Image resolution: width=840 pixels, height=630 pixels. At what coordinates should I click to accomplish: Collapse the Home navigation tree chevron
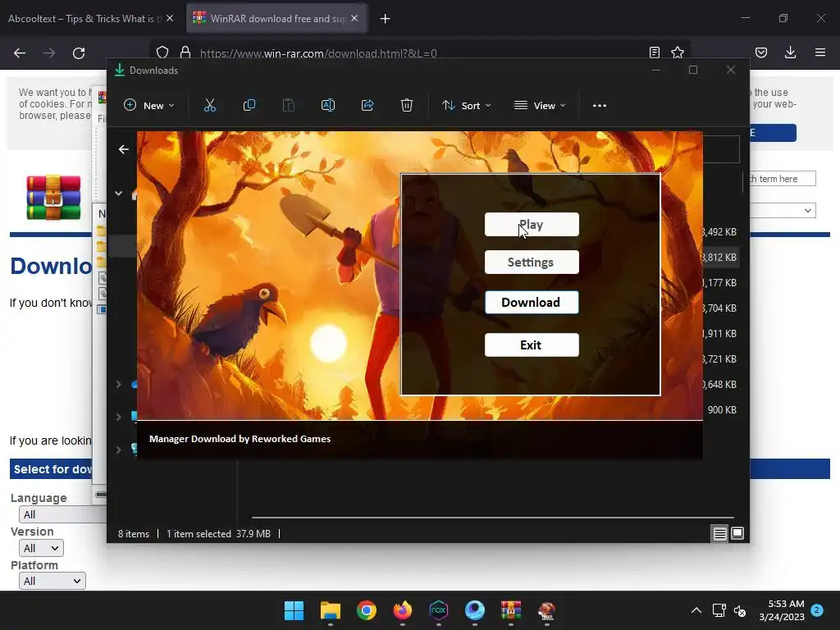pos(118,194)
